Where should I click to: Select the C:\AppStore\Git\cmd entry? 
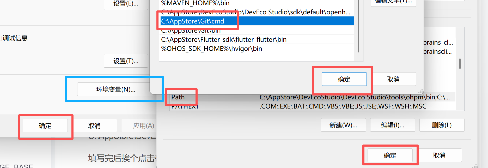[x=257, y=21]
